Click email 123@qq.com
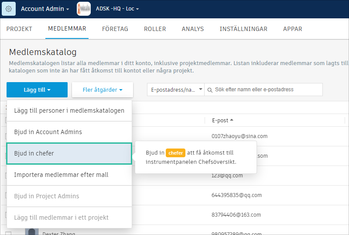 pyautogui.click(x=227, y=176)
